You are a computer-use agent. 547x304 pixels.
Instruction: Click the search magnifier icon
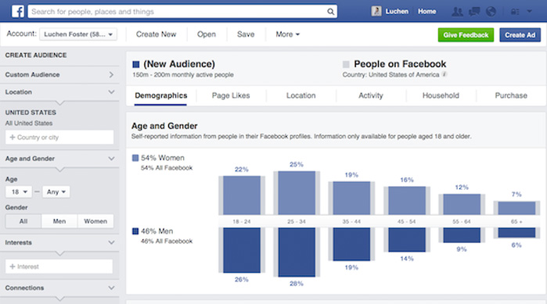[330, 12]
